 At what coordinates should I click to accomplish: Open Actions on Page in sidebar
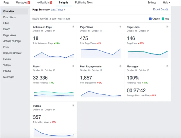(12, 41)
